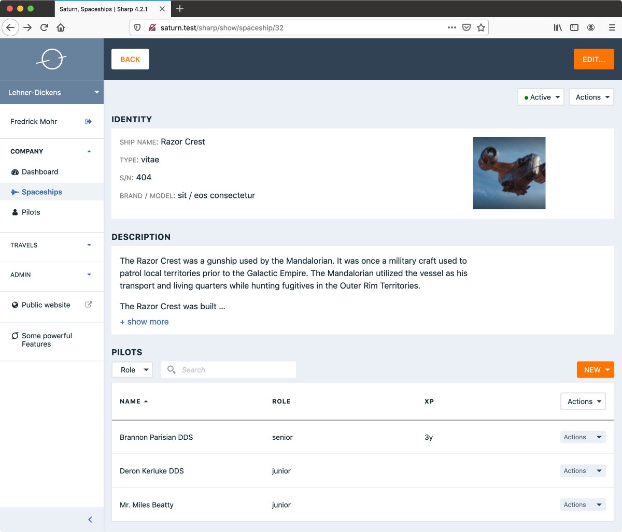Select the Spaceships sidebar item

coord(52,192)
